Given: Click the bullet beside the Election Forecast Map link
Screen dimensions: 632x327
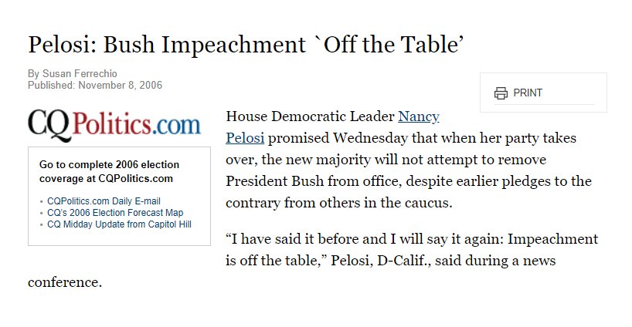Looking at the screenshot, I should pos(42,213).
